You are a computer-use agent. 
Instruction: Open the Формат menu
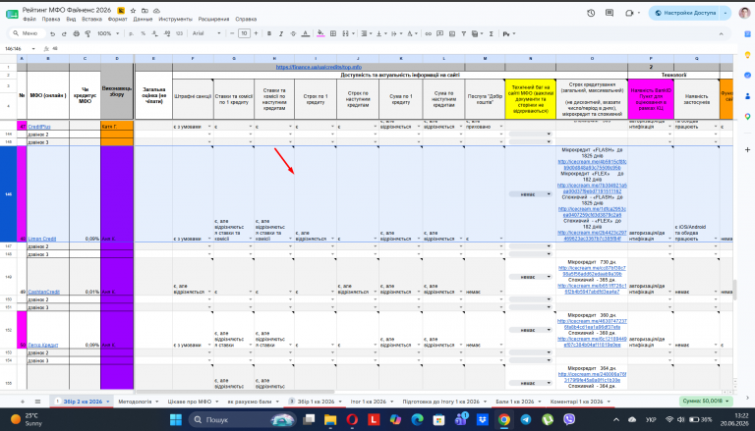[x=118, y=20]
